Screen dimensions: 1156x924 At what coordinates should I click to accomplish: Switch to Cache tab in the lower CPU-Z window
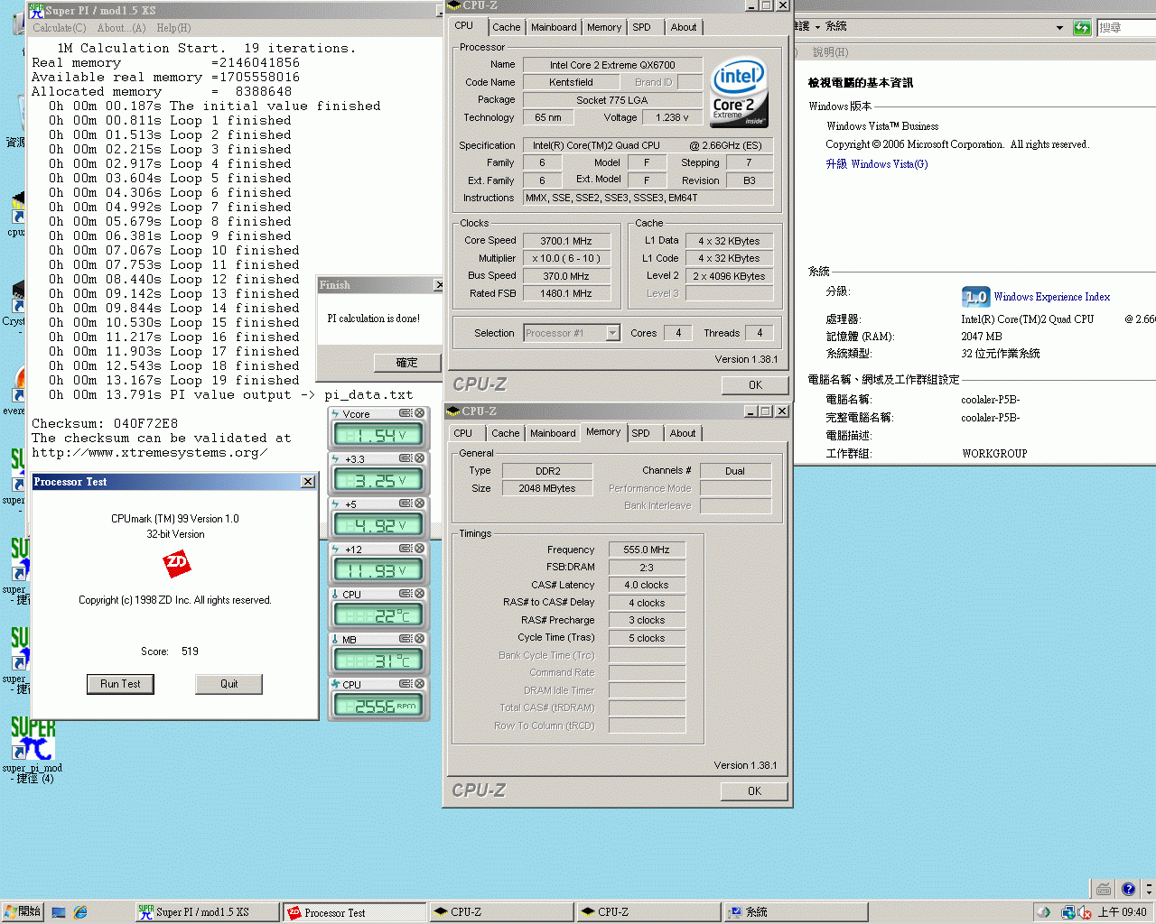[506, 433]
